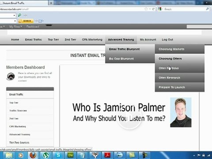Choose Prepare To Launch from the flyout menu
This screenshot has height=159, width=212.
coord(180,87)
